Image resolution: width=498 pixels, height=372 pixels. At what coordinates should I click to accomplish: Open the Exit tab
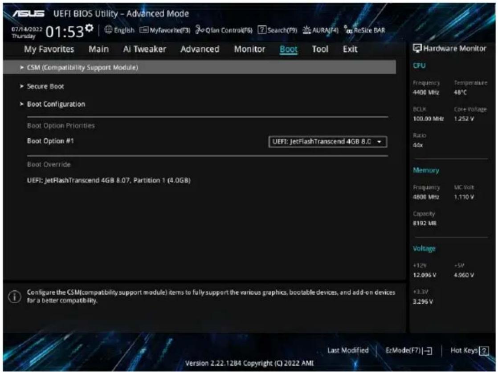coord(350,49)
